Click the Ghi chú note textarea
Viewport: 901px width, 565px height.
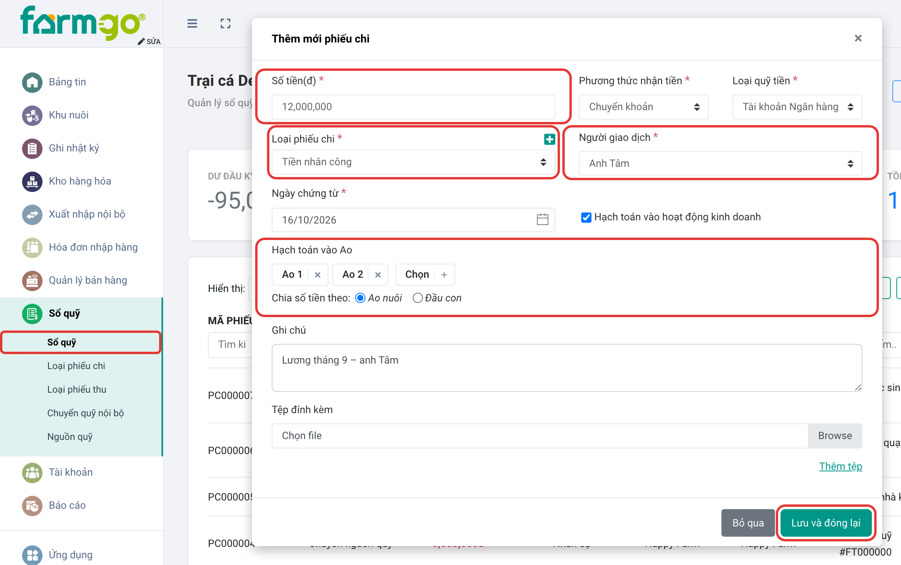(x=567, y=368)
